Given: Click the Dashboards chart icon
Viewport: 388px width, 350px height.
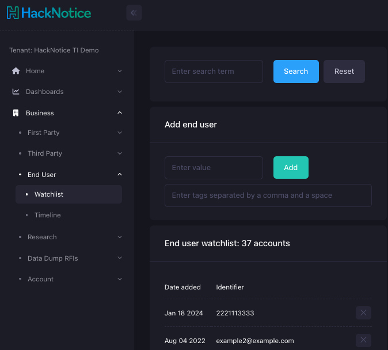Looking at the screenshot, I should (16, 92).
